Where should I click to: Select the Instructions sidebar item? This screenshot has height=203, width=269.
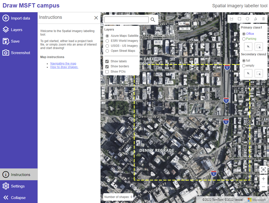click(x=19, y=174)
